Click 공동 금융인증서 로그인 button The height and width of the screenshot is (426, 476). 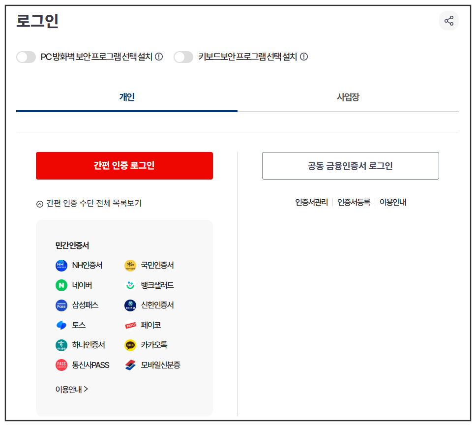350,166
